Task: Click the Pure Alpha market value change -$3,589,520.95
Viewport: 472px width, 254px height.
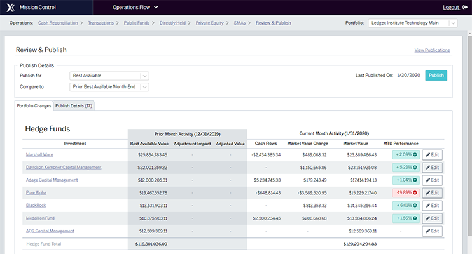Action: pos(312,193)
